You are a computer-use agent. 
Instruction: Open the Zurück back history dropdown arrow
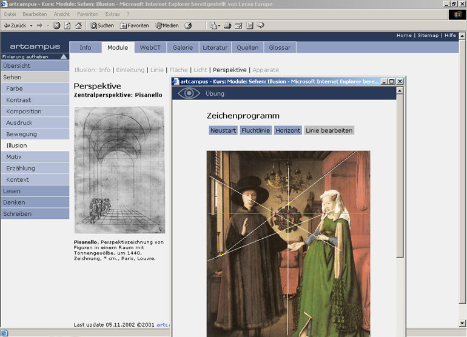click(x=31, y=25)
